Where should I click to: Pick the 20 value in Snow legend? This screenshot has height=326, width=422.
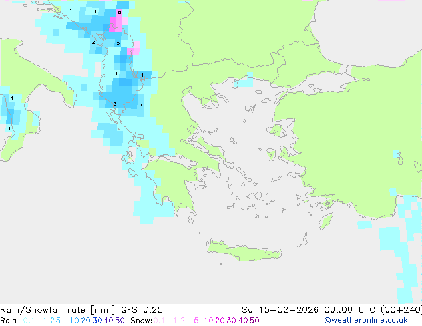point(220,321)
